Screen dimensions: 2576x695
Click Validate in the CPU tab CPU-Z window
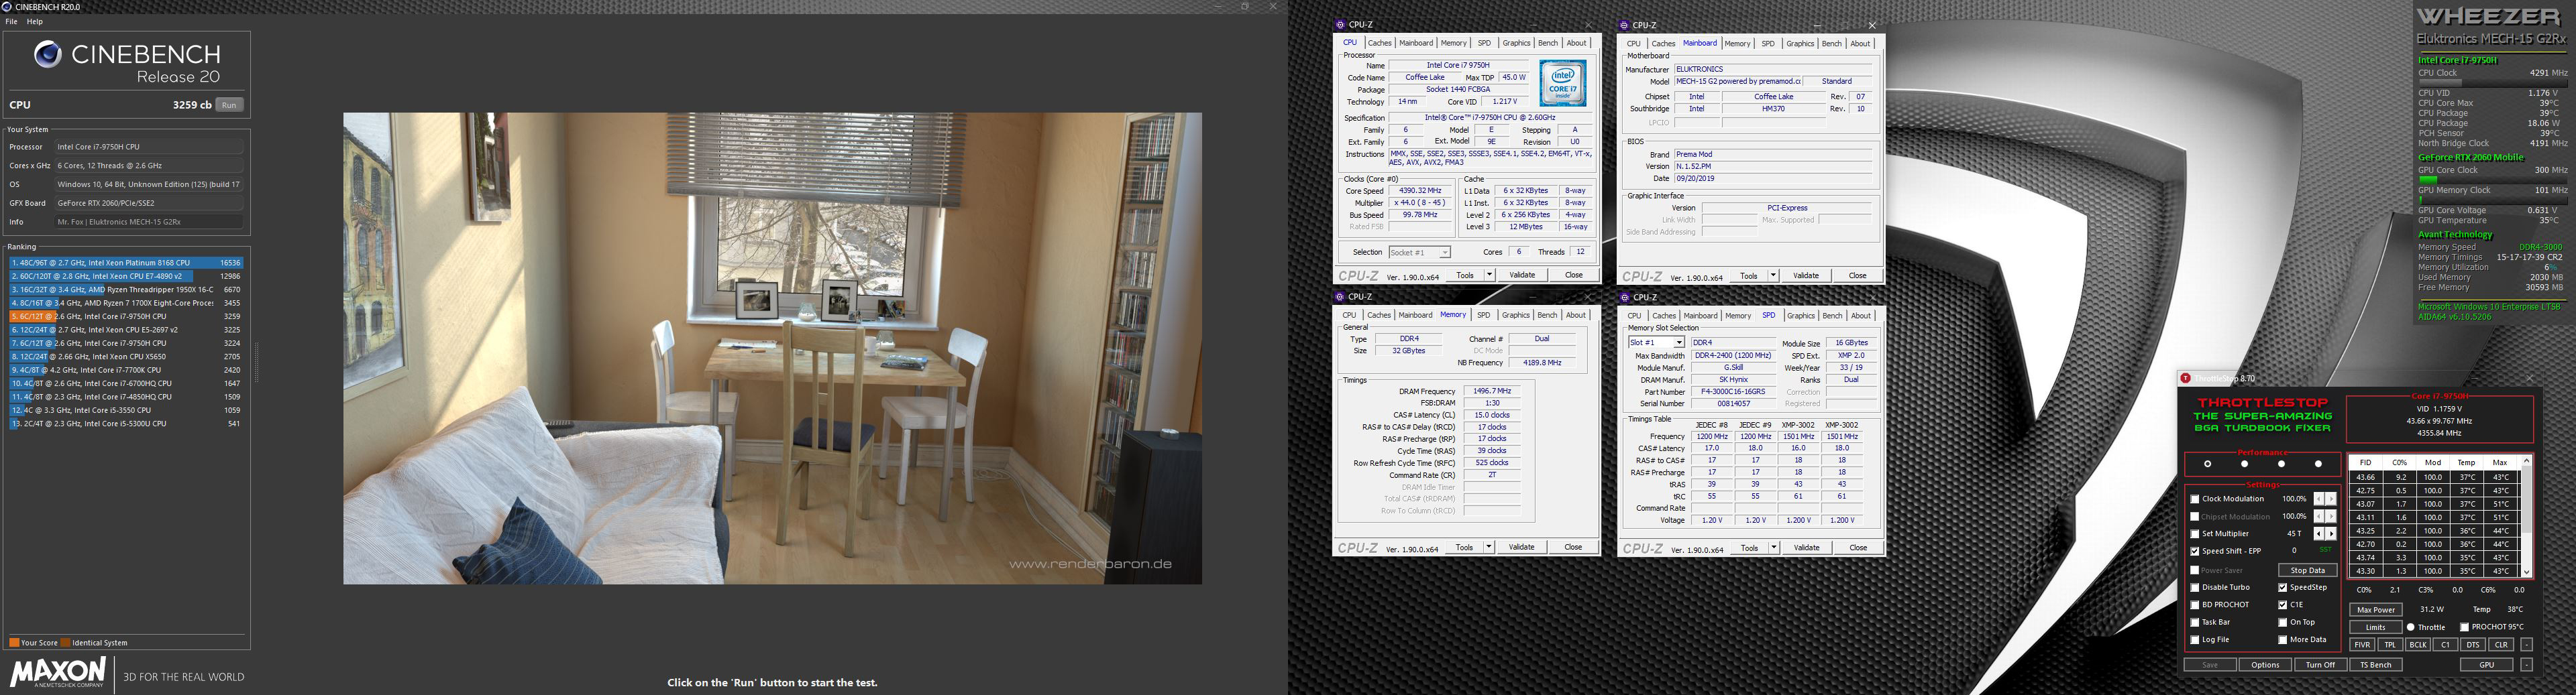(x=1522, y=275)
